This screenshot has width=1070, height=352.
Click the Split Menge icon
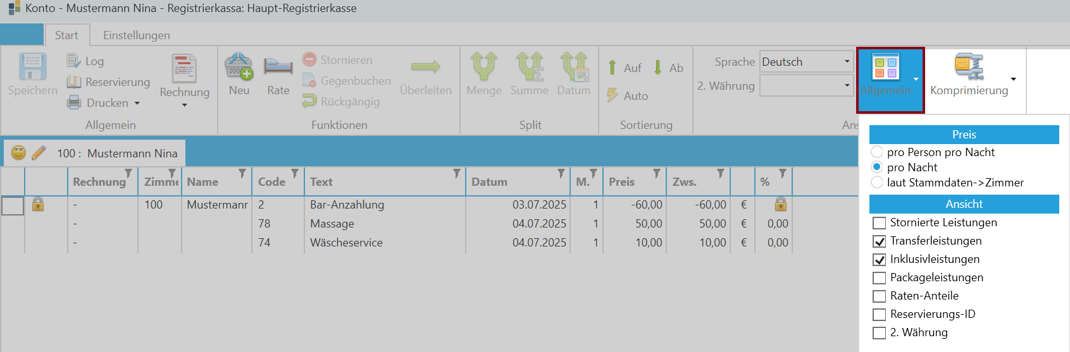pos(483,66)
